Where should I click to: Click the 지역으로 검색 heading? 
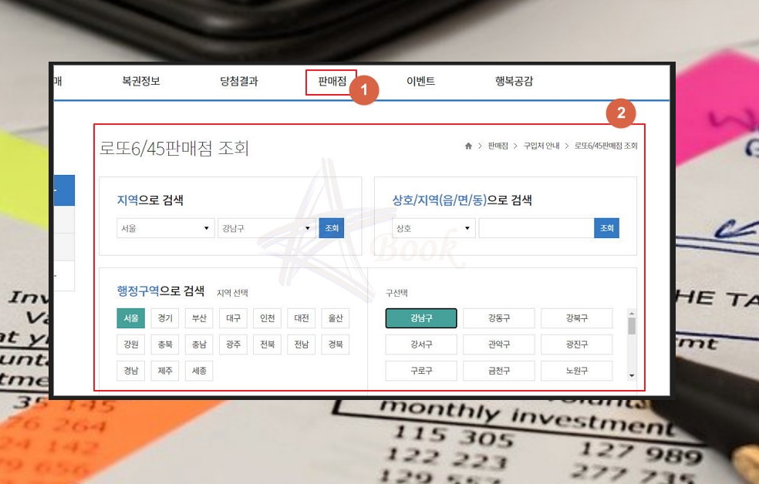click(150, 200)
